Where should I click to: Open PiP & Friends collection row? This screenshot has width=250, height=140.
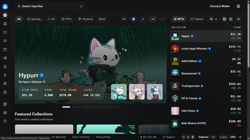click(x=206, y=98)
